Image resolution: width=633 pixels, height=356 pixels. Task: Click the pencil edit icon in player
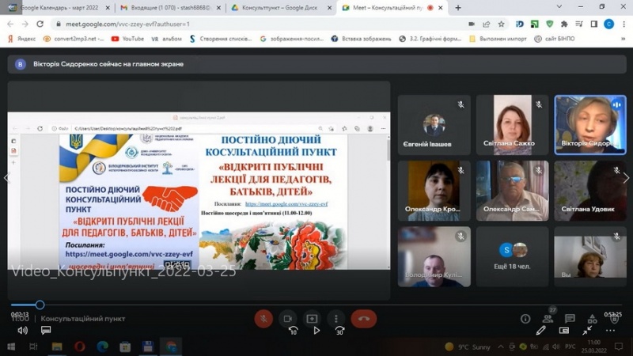[x=541, y=331]
